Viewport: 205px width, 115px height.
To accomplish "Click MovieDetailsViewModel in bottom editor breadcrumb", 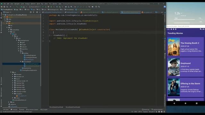I will coord(56,107).
